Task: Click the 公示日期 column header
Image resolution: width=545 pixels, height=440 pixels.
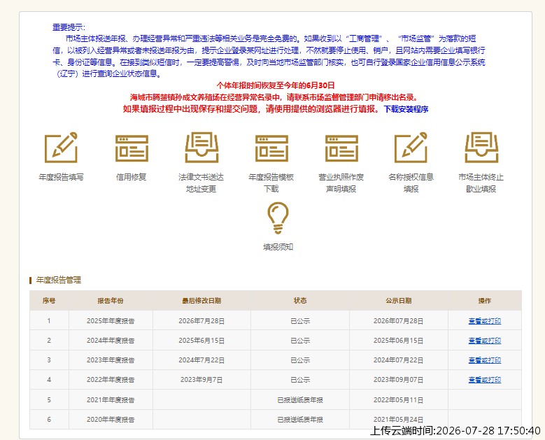Action: point(398,301)
